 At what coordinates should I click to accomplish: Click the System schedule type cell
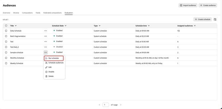tap(100, 36)
